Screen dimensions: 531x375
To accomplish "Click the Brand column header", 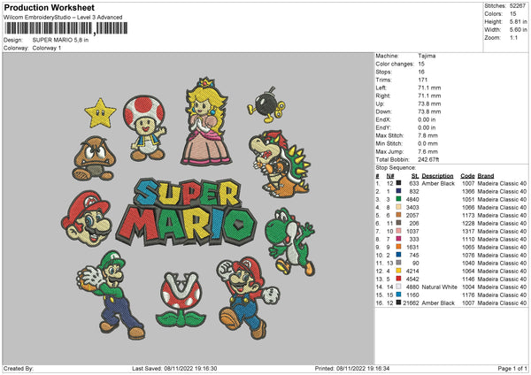I will [486, 175].
